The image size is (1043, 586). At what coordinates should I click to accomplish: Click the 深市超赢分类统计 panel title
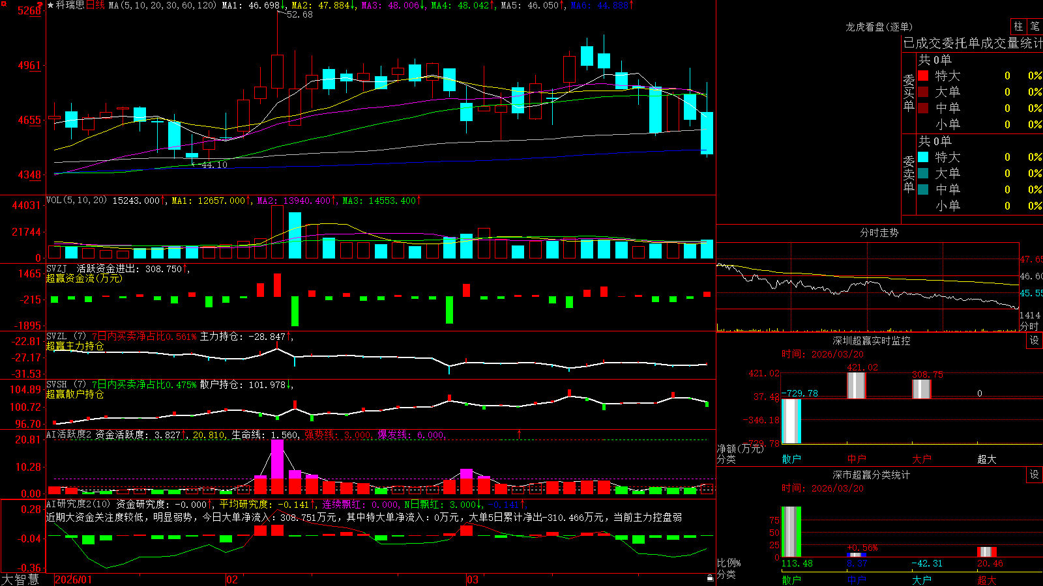872,475
